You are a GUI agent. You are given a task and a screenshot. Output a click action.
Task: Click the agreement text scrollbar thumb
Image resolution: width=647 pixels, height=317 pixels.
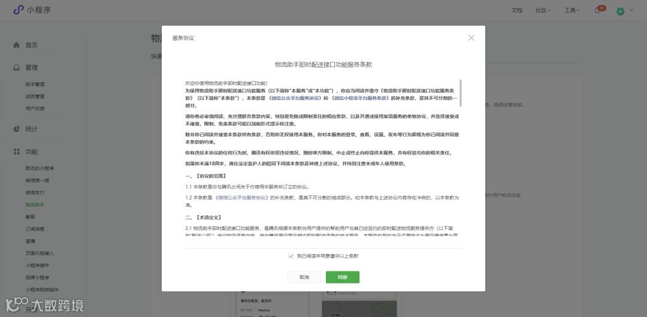point(461,93)
